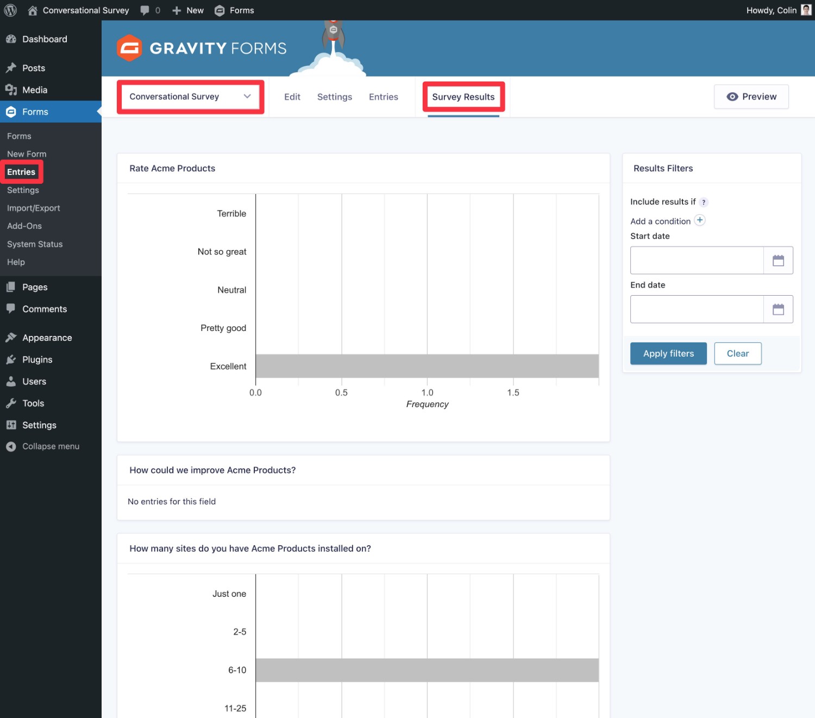Image resolution: width=815 pixels, height=718 pixels.
Task: Open the Entries tab in form toolbar
Action: coord(384,97)
